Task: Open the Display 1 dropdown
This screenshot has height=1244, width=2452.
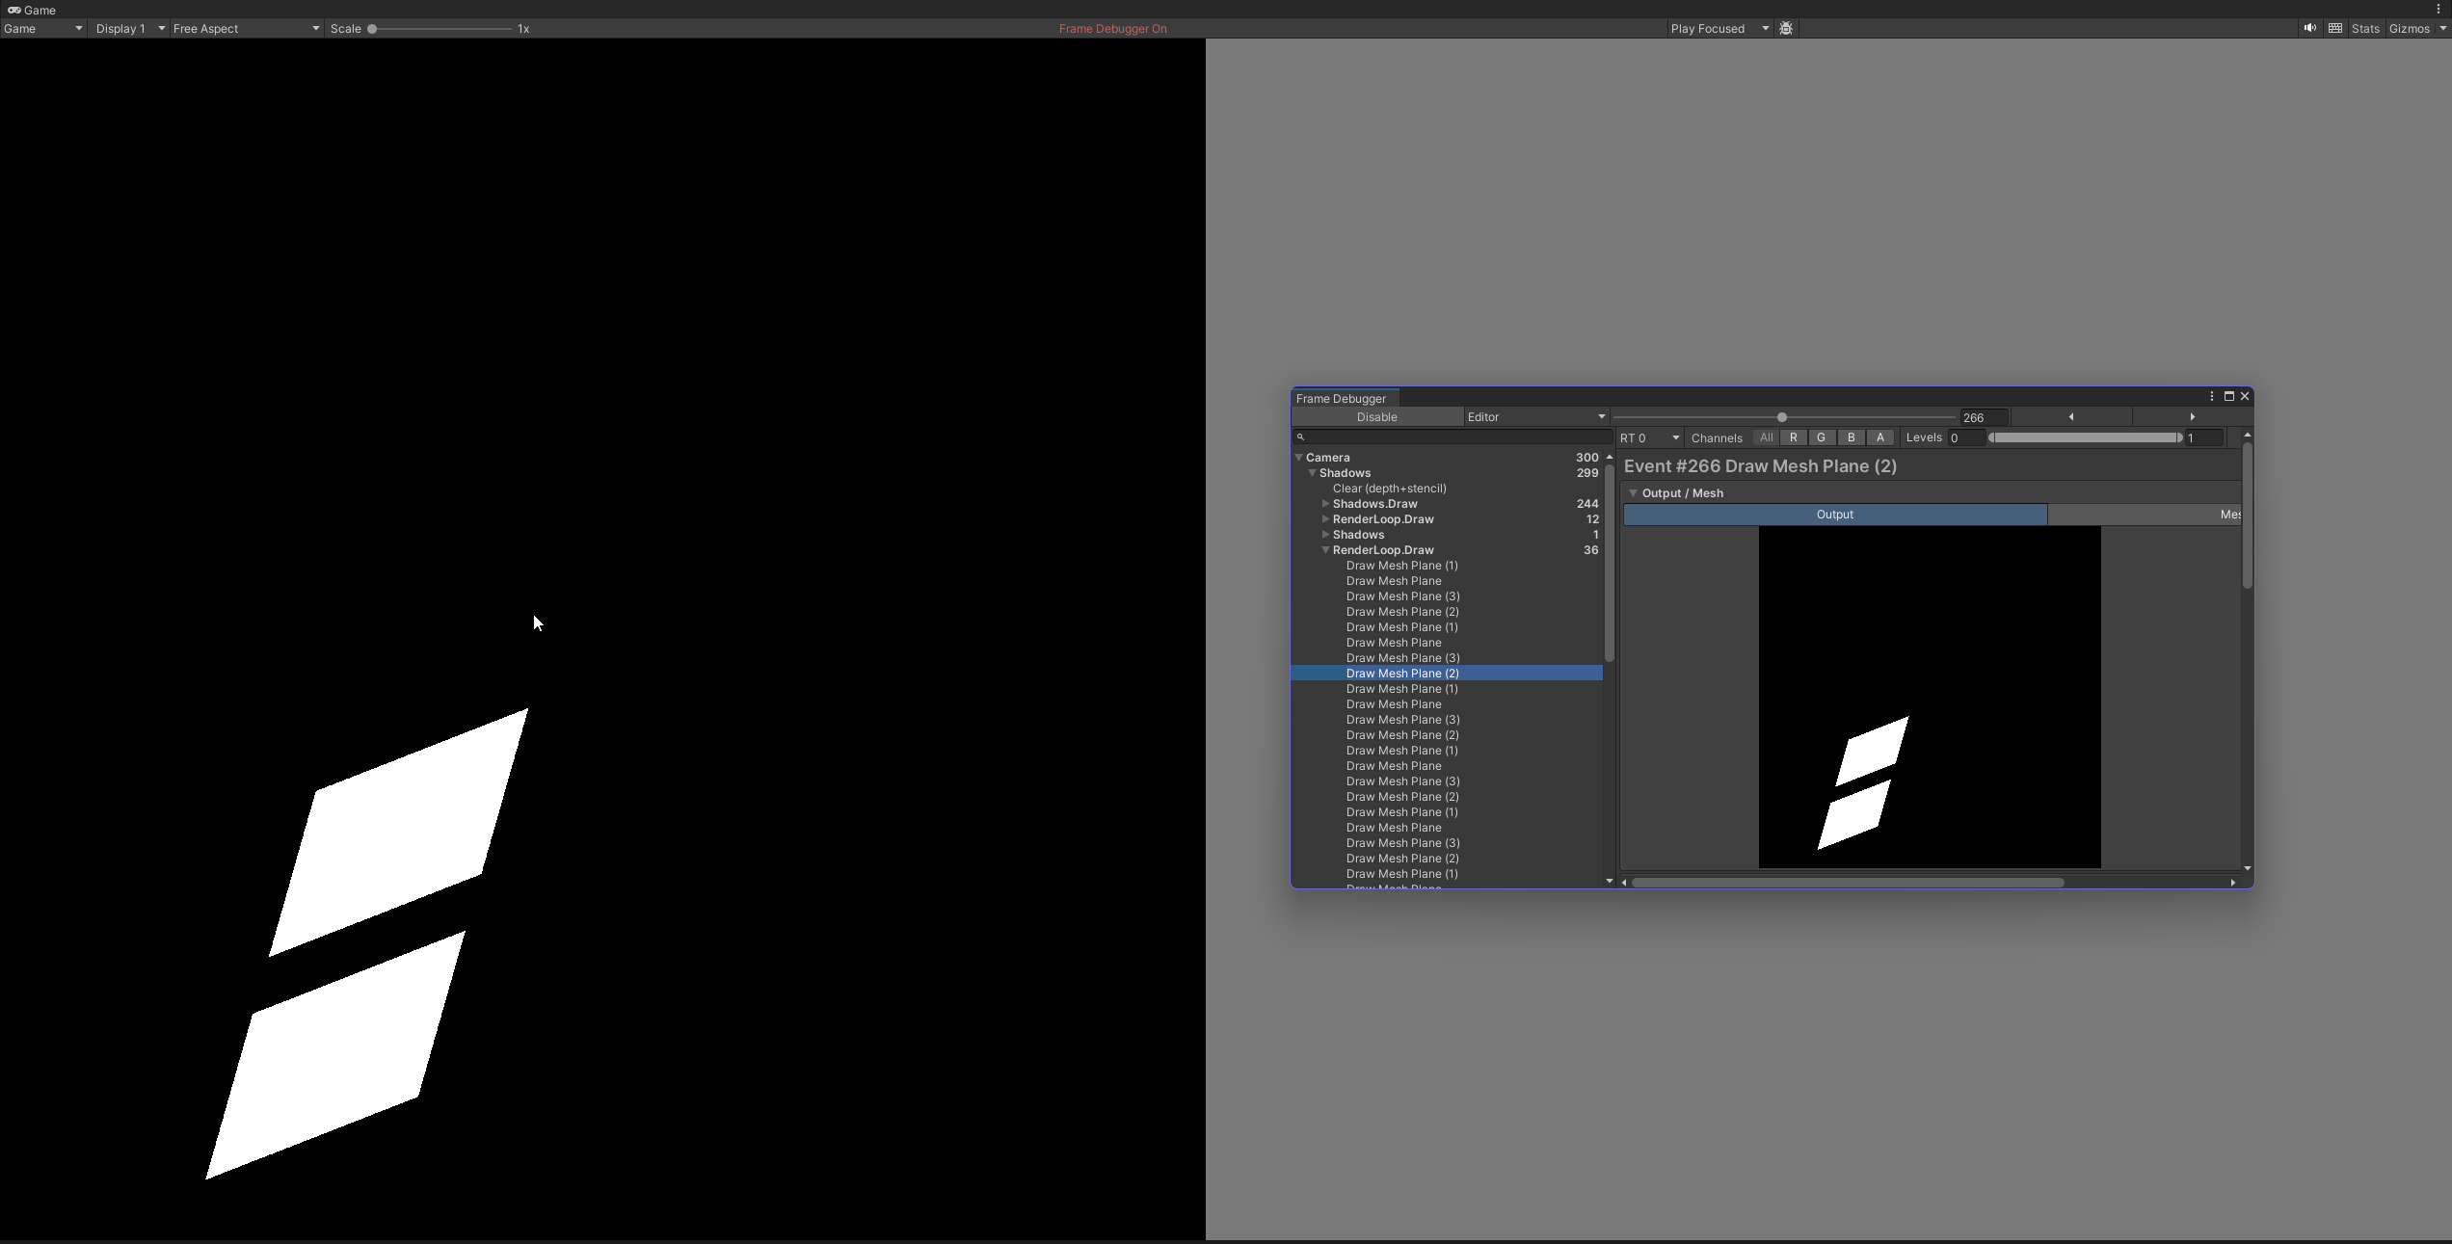Action: pyautogui.click(x=130, y=29)
